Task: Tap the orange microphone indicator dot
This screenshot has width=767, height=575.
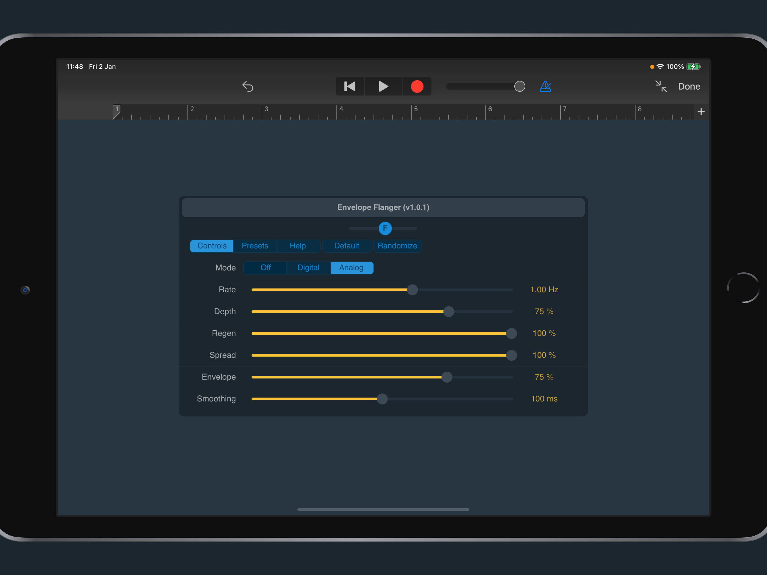Action: 652,67
